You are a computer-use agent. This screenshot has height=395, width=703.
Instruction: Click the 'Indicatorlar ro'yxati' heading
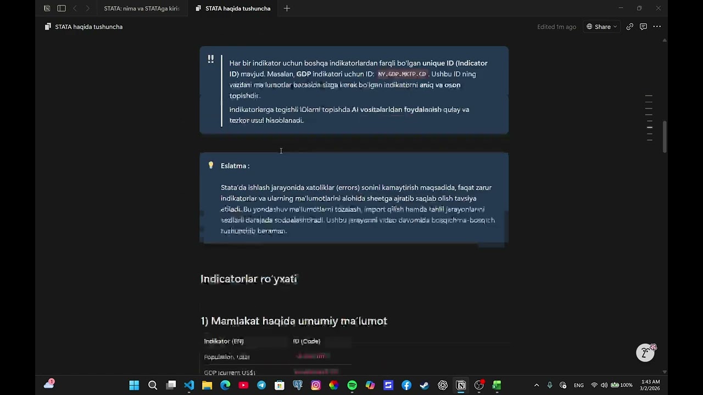(249, 279)
